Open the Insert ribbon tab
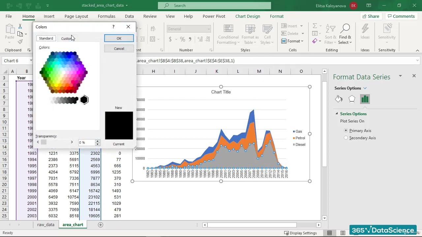The width and height of the screenshot is (422, 237). click(49, 16)
